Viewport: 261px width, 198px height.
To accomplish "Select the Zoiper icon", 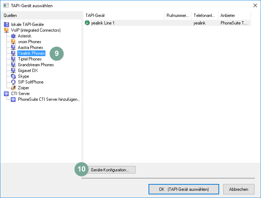I will [13, 88].
